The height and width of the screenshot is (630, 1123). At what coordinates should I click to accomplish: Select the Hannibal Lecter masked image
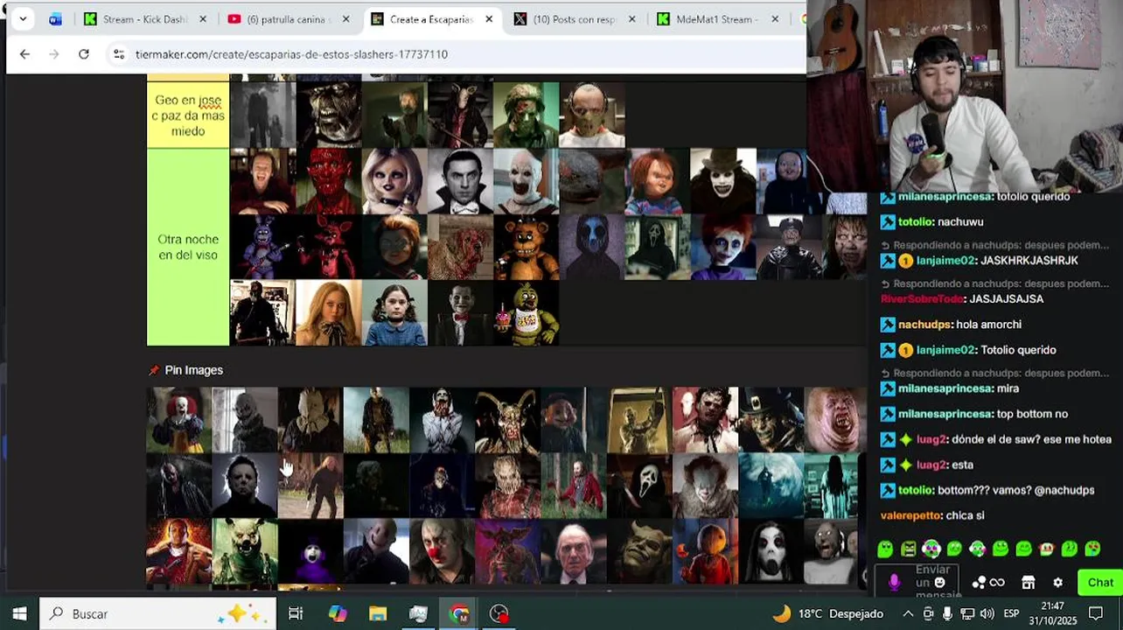592,115
